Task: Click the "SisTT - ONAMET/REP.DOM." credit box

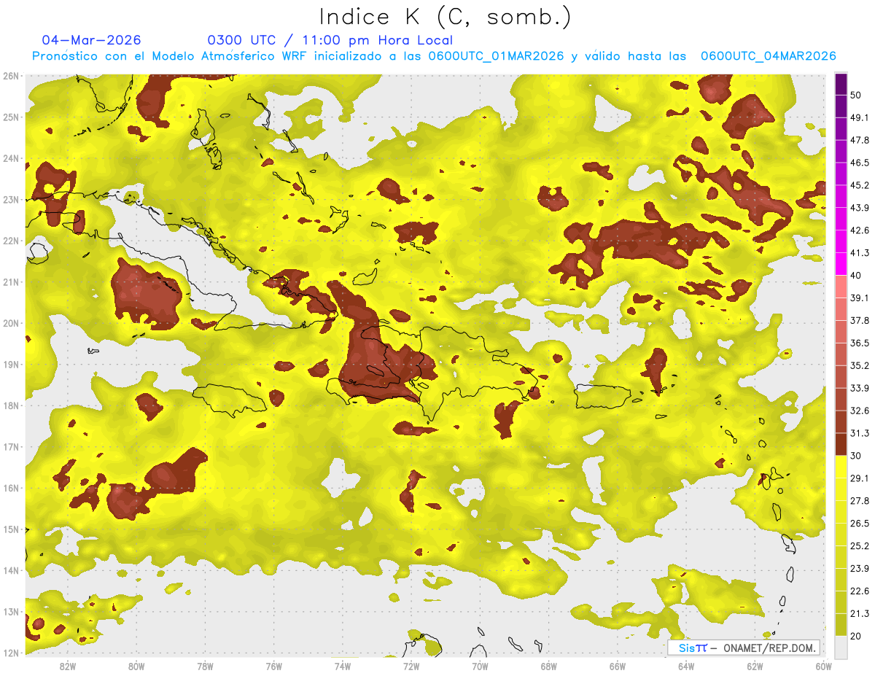Action: tap(744, 648)
